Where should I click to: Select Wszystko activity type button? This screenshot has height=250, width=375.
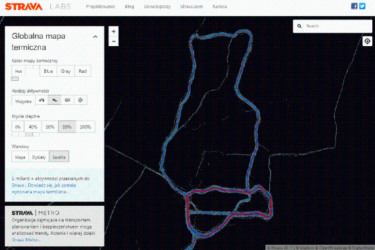pos(23,101)
